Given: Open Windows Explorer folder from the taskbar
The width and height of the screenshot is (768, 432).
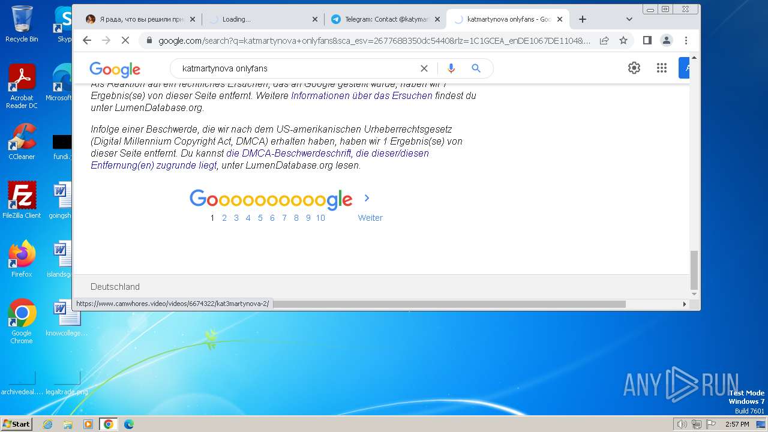Looking at the screenshot, I should click(x=68, y=424).
